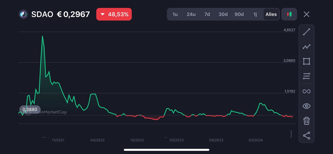Select the 24u time range
This screenshot has width=333, height=154.
coord(191,14)
